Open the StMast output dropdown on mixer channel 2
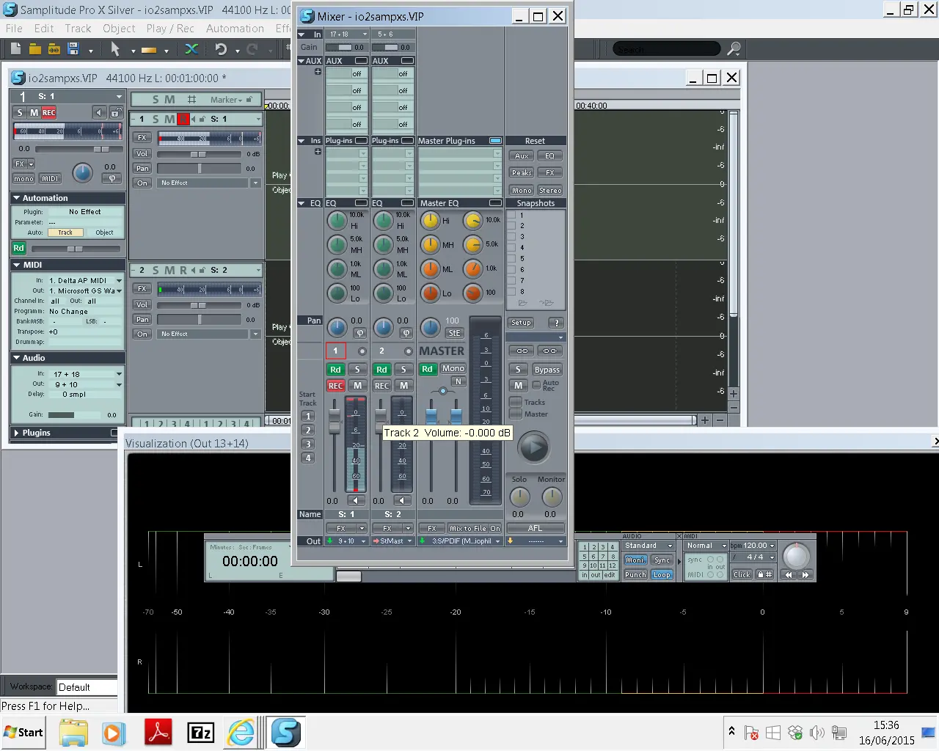Viewport: 939px width, 751px height. coord(393,541)
